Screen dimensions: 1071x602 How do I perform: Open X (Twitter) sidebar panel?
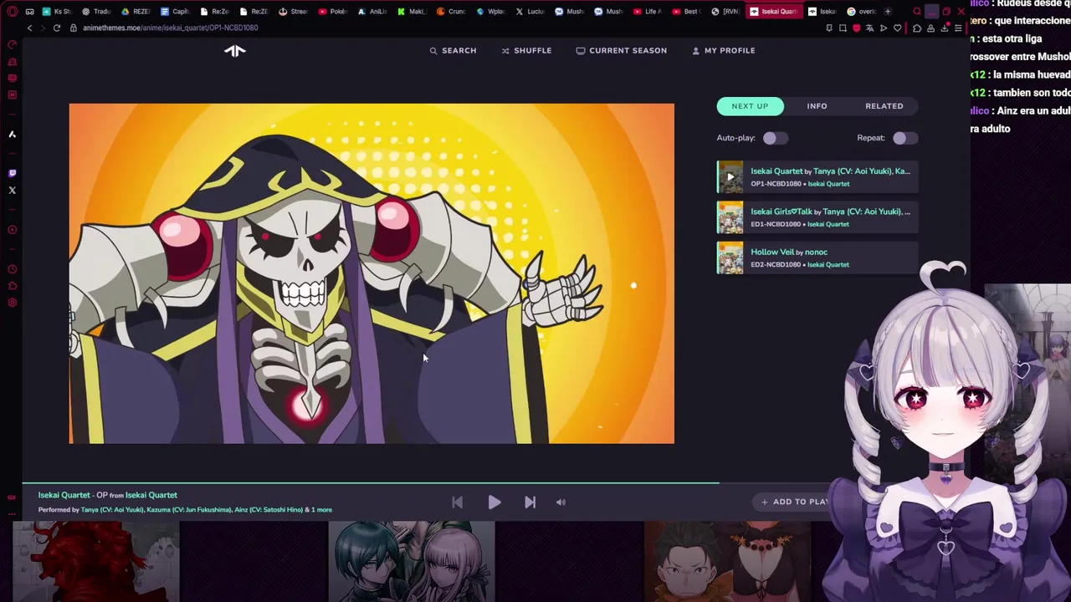12,191
